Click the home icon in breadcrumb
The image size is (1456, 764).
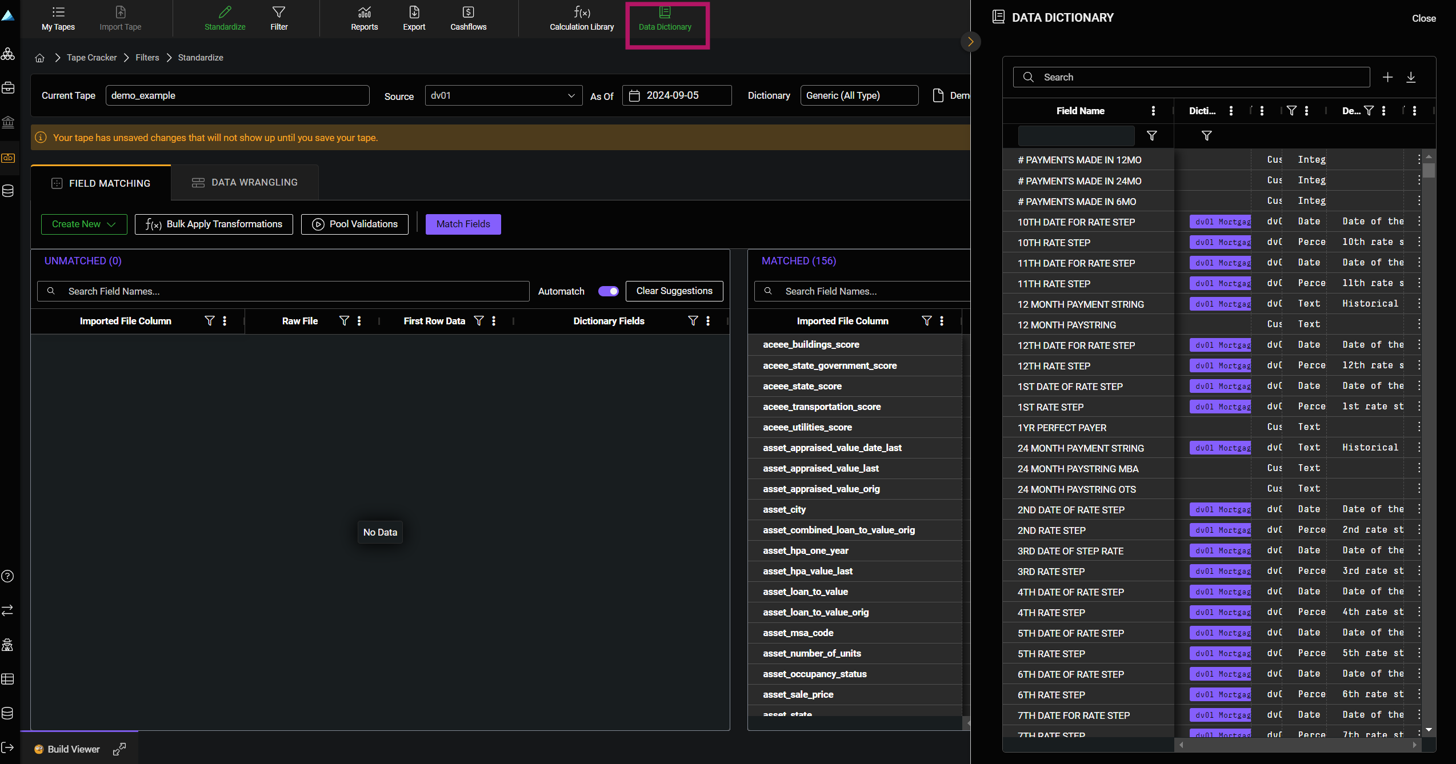[39, 58]
